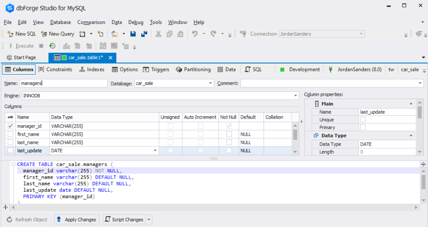Open the Comparison menu

click(91, 22)
